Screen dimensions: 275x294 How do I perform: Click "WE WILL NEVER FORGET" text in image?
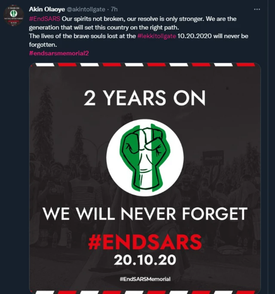click(x=145, y=214)
